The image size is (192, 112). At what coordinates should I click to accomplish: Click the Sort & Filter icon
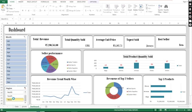tap(160, 6)
